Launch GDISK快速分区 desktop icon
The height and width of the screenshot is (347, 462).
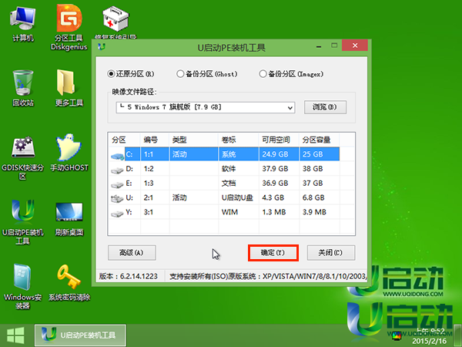(x=22, y=158)
